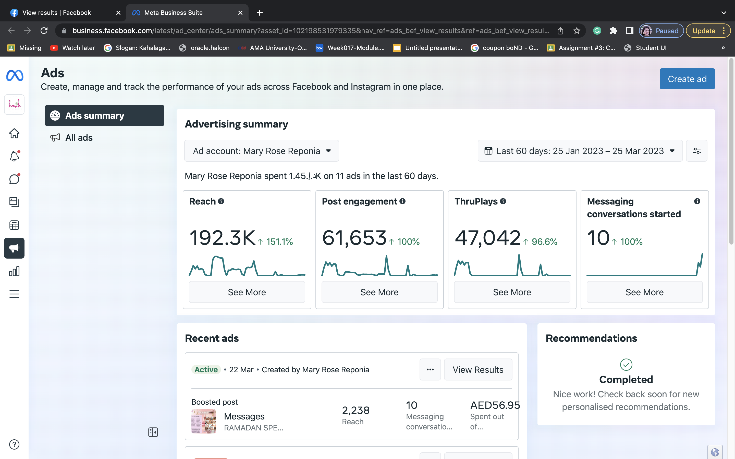Open notifications bell icon
Viewport: 735px width, 459px height.
pyautogui.click(x=14, y=156)
